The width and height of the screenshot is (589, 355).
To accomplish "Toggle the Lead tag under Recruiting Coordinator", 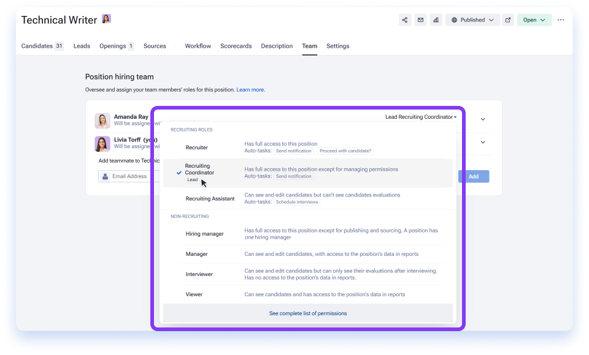I will (x=192, y=180).
